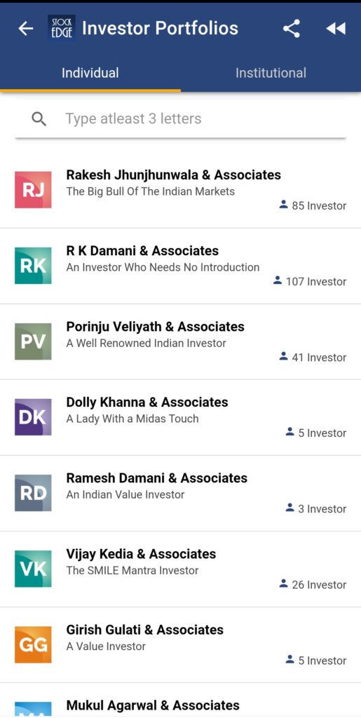Image resolution: width=361 pixels, height=718 pixels.
Task: Tap the search magnifier icon
Action: point(39,119)
